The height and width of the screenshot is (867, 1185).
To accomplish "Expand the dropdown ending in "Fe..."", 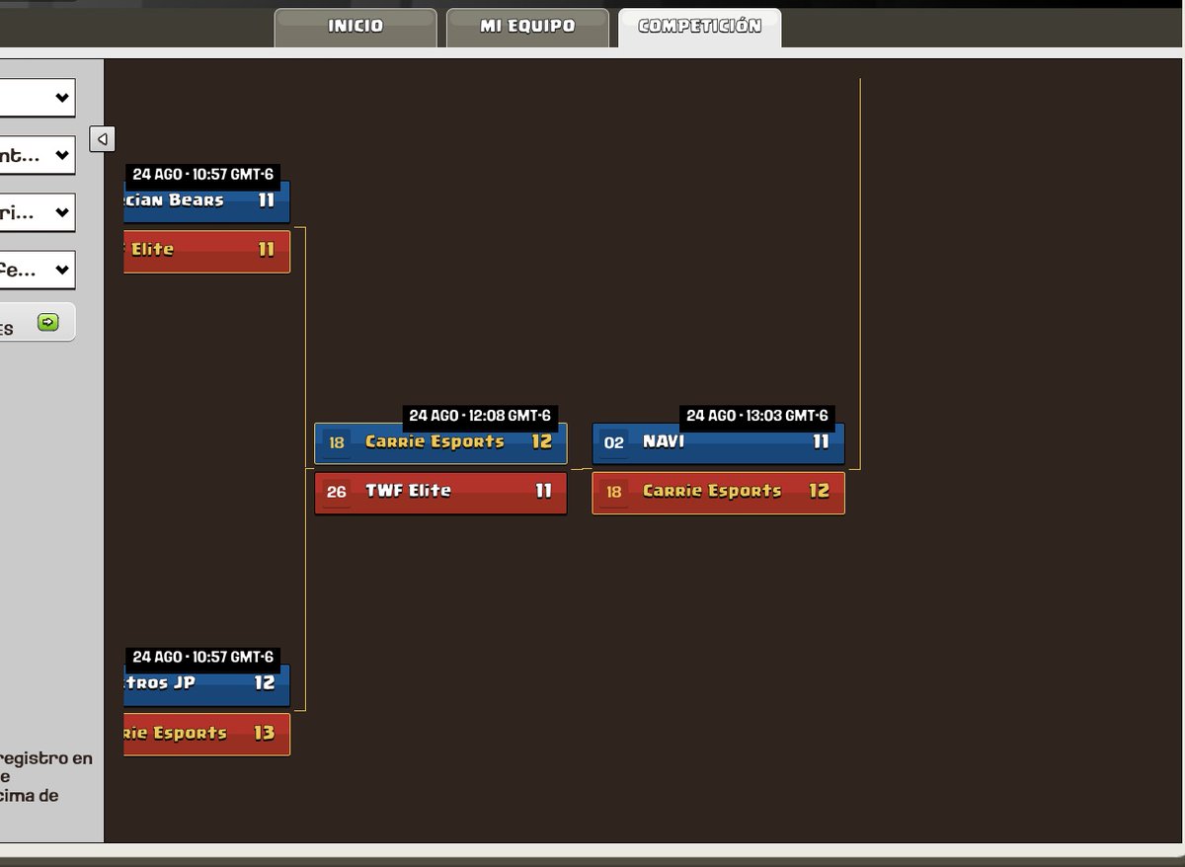I will click(37, 269).
